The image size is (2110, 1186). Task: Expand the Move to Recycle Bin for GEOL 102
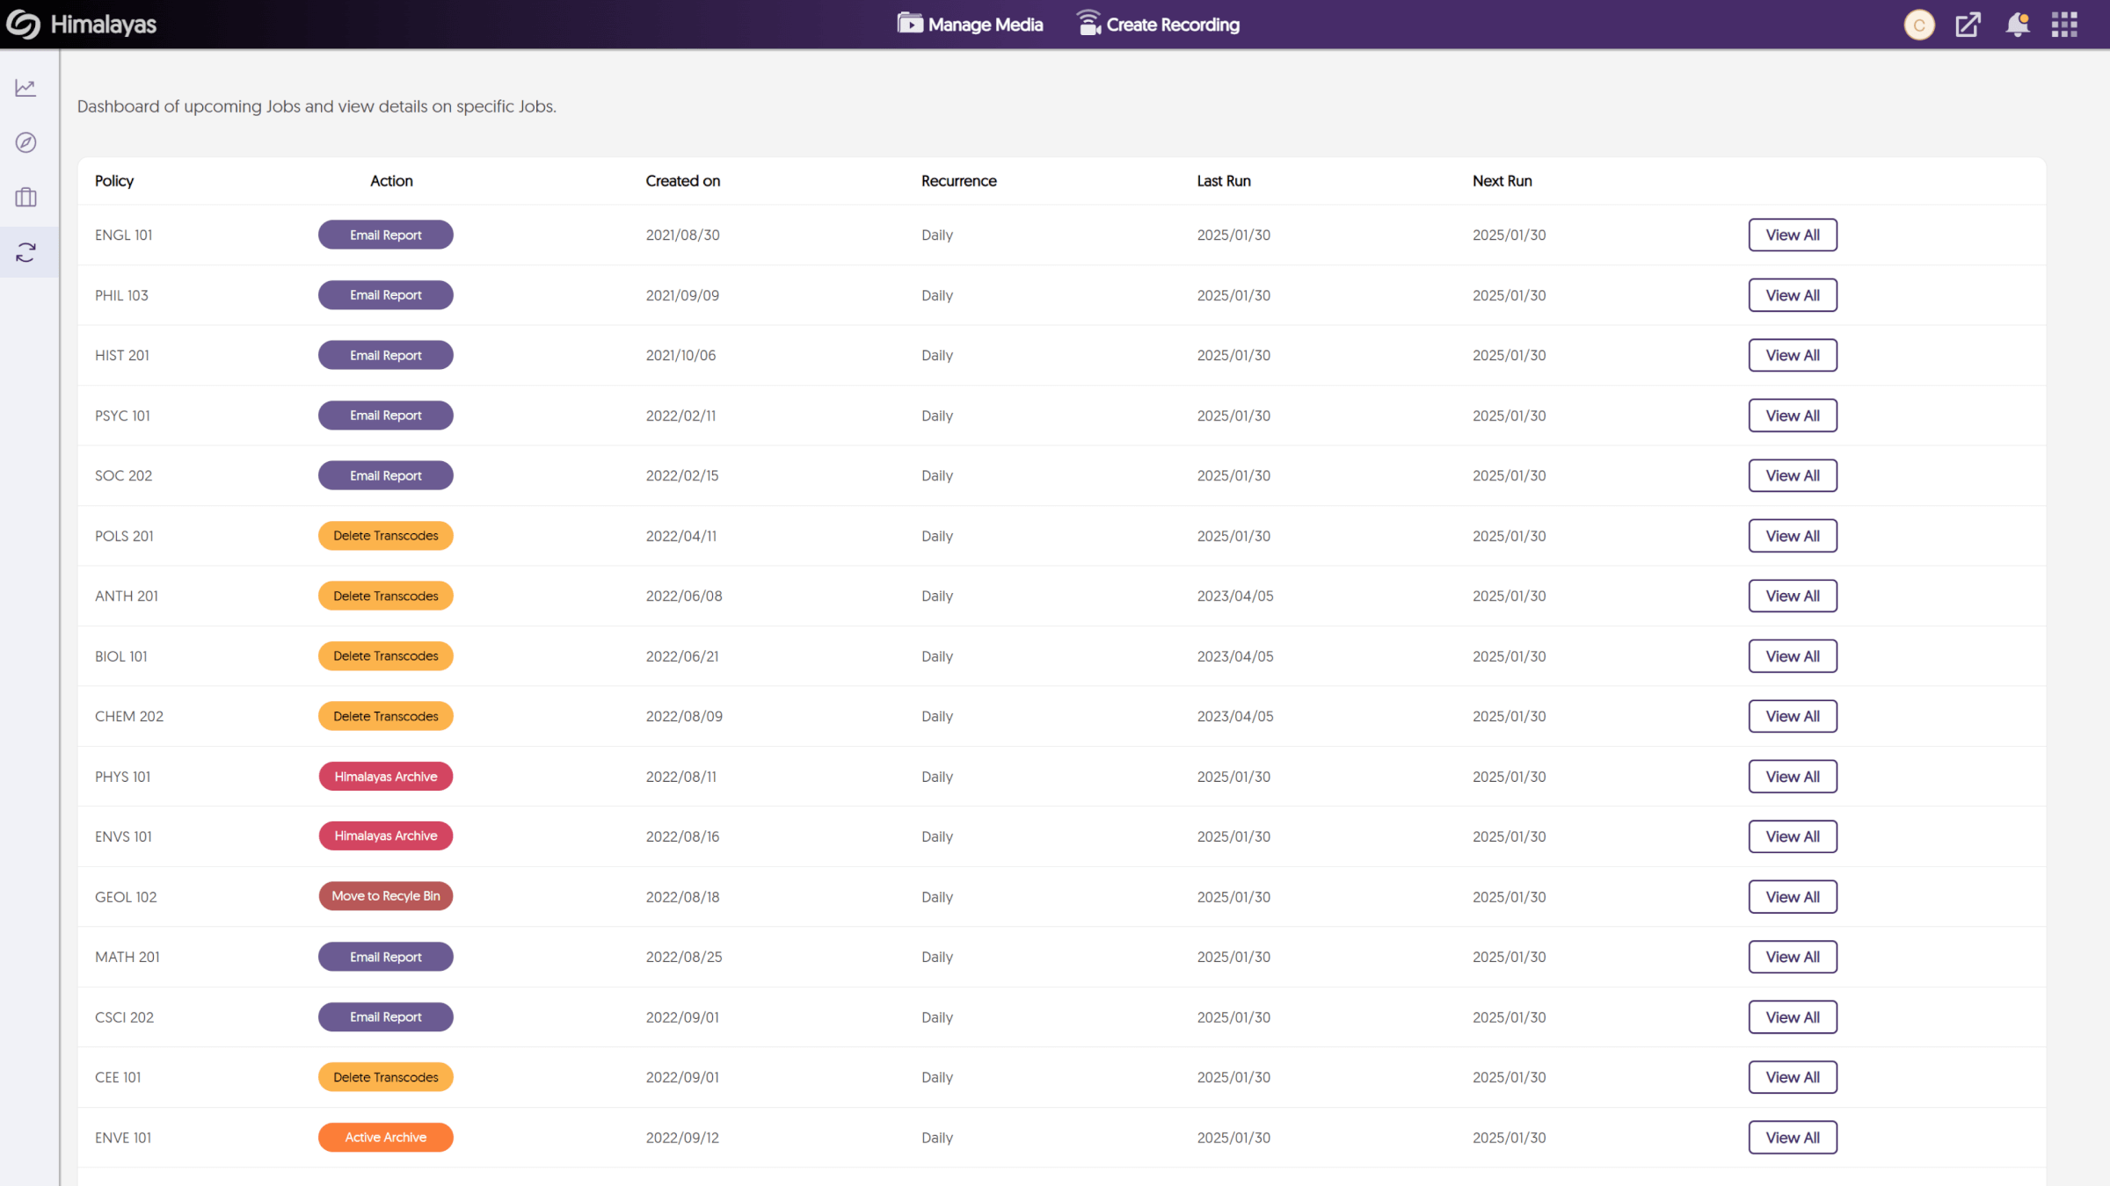(385, 895)
